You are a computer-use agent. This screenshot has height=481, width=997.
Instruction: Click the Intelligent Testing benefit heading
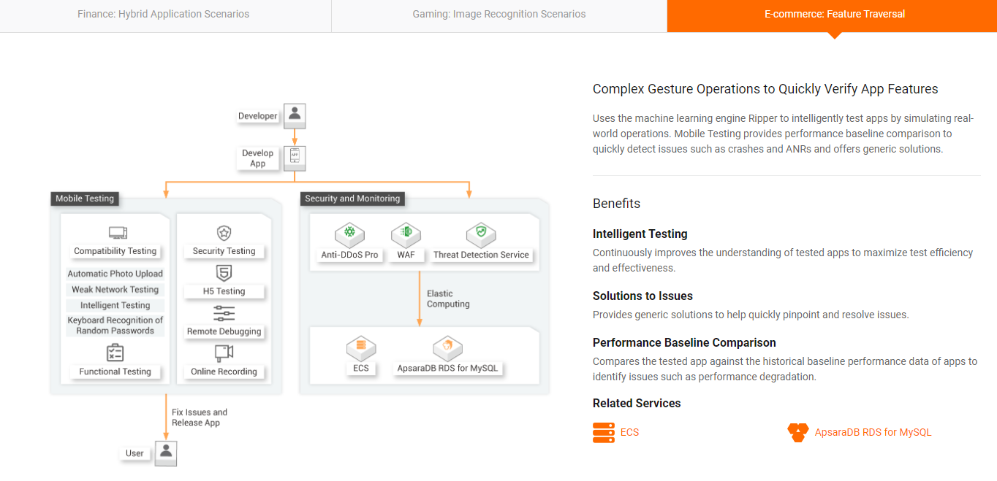pos(640,234)
